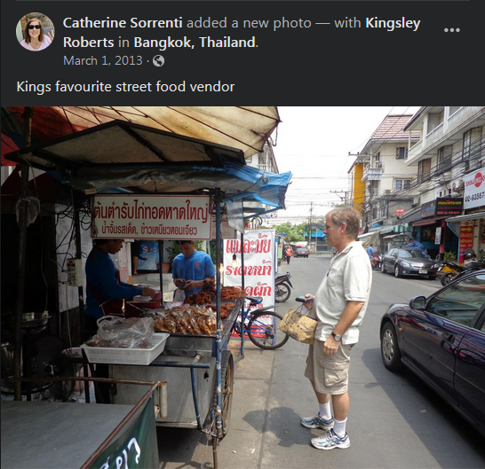Open the Bangkok, Thailand location link
Image resolution: width=485 pixels, height=469 pixels.
click(195, 43)
